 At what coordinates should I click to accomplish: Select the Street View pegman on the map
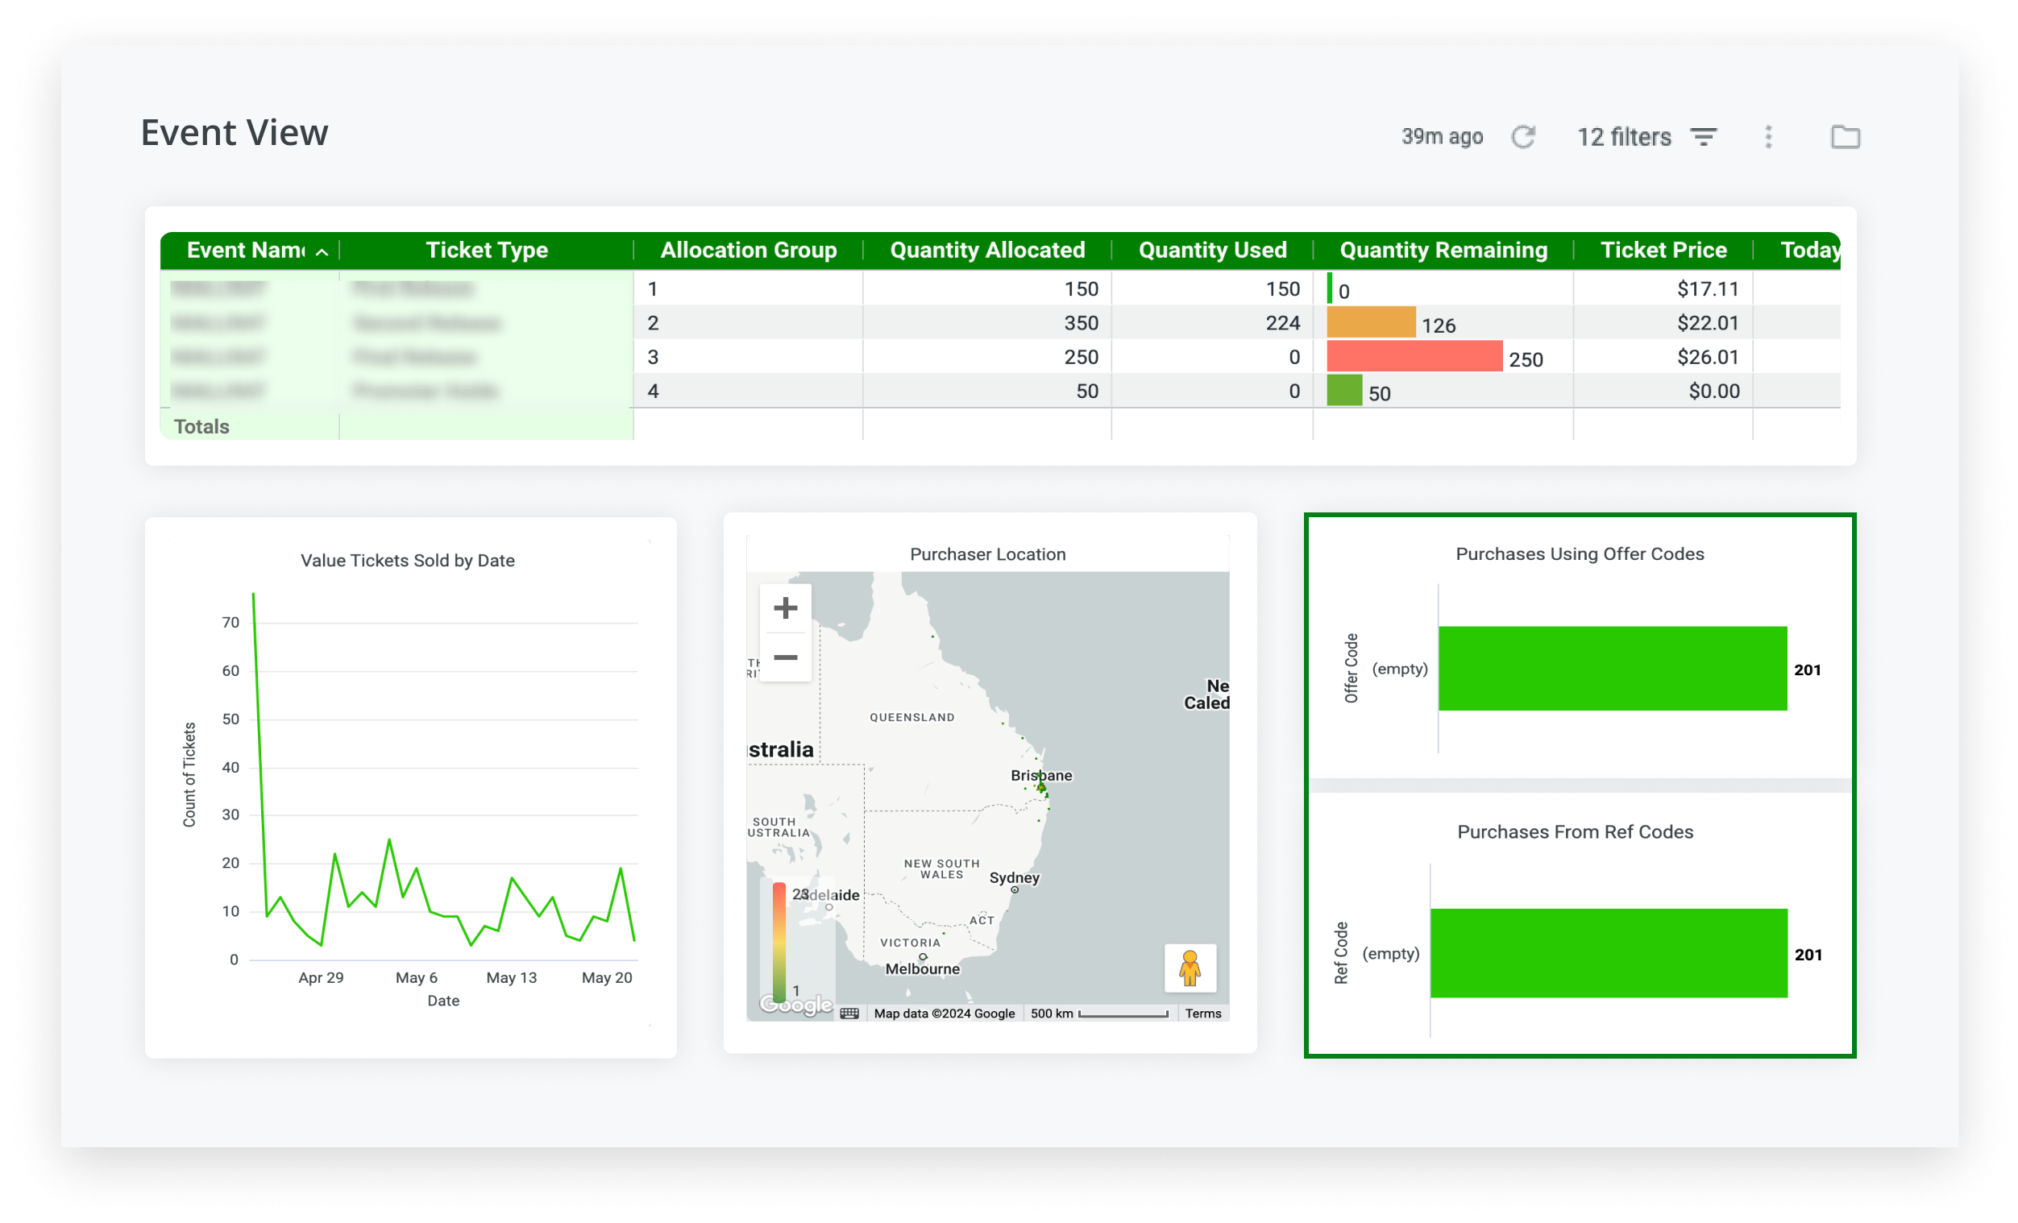click(x=1190, y=970)
